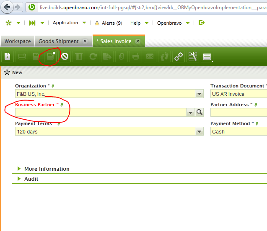Click the Business Partner link arrow icon
The image size is (267, 231).
[x=62, y=105]
